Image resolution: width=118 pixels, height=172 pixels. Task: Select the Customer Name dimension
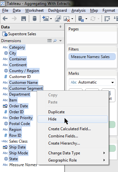pos(24,83)
